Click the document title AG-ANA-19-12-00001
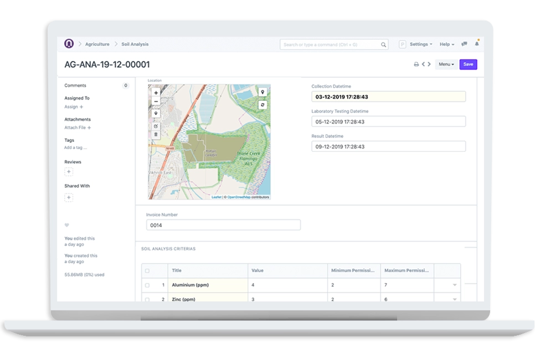The width and height of the screenshot is (535, 343). click(x=107, y=64)
